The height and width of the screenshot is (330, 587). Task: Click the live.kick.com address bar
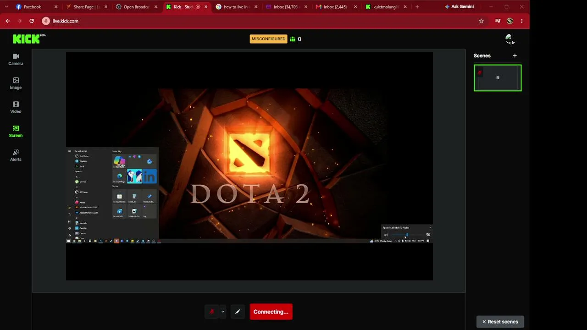point(261,21)
